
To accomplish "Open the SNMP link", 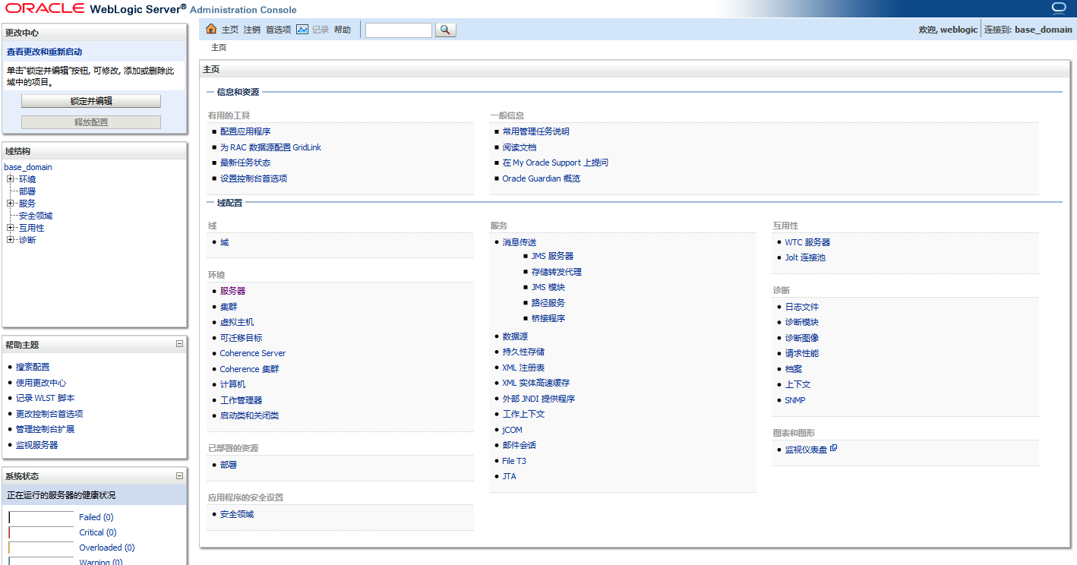I will point(795,400).
